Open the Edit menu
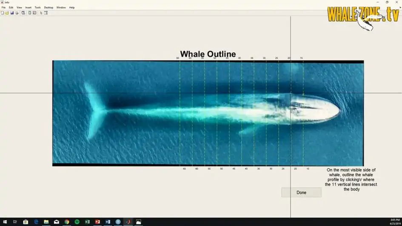 click(x=11, y=7)
